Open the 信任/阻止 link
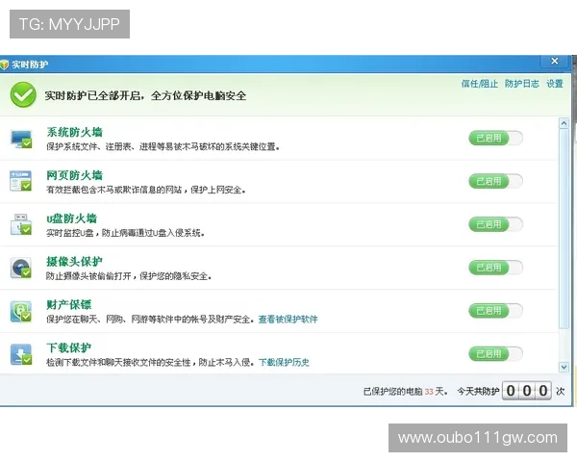577x462 pixels. [480, 84]
